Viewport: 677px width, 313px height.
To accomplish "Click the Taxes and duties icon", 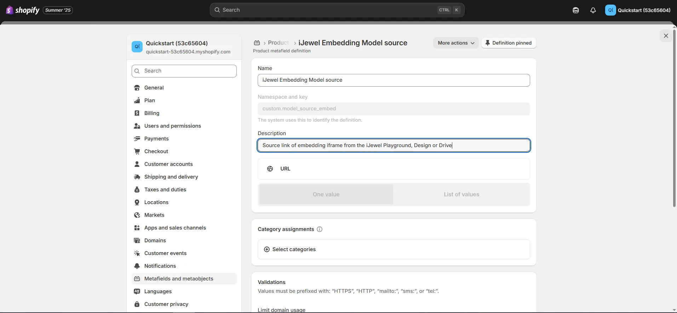I will tap(137, 190).
